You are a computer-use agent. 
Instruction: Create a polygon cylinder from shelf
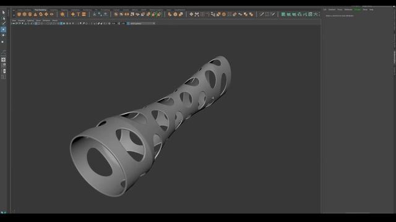[30, 14]
